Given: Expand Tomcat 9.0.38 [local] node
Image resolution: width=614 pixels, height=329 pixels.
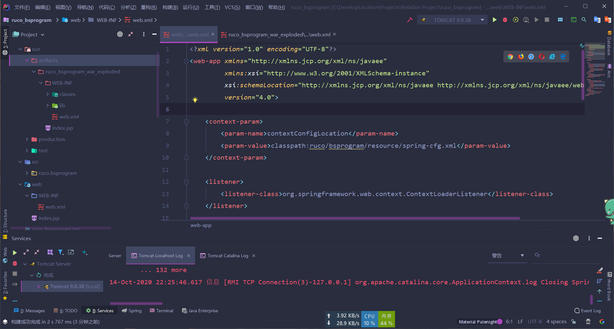Looking at the screenshot, I should pyautogui.click(x=38, y=287).
